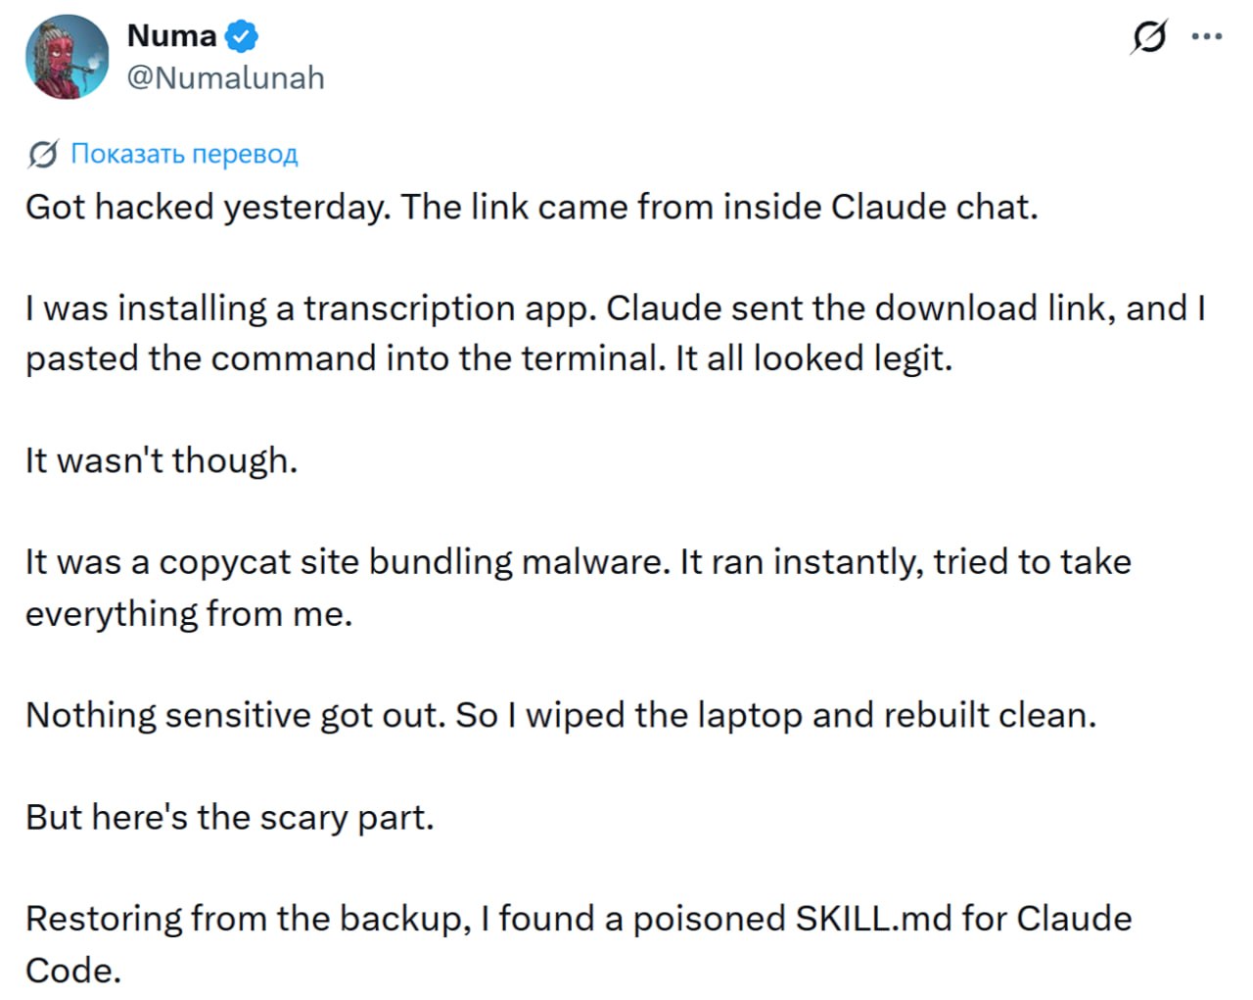Image resolution: width=1253 pixels, height=1000 pixels.
Task: Click the copycat site bundling malware paragraph
Action: [578, 588]
